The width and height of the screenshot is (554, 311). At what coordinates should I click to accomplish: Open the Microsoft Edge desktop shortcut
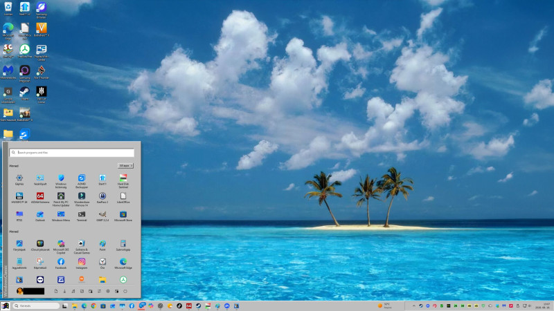[8, 31]
